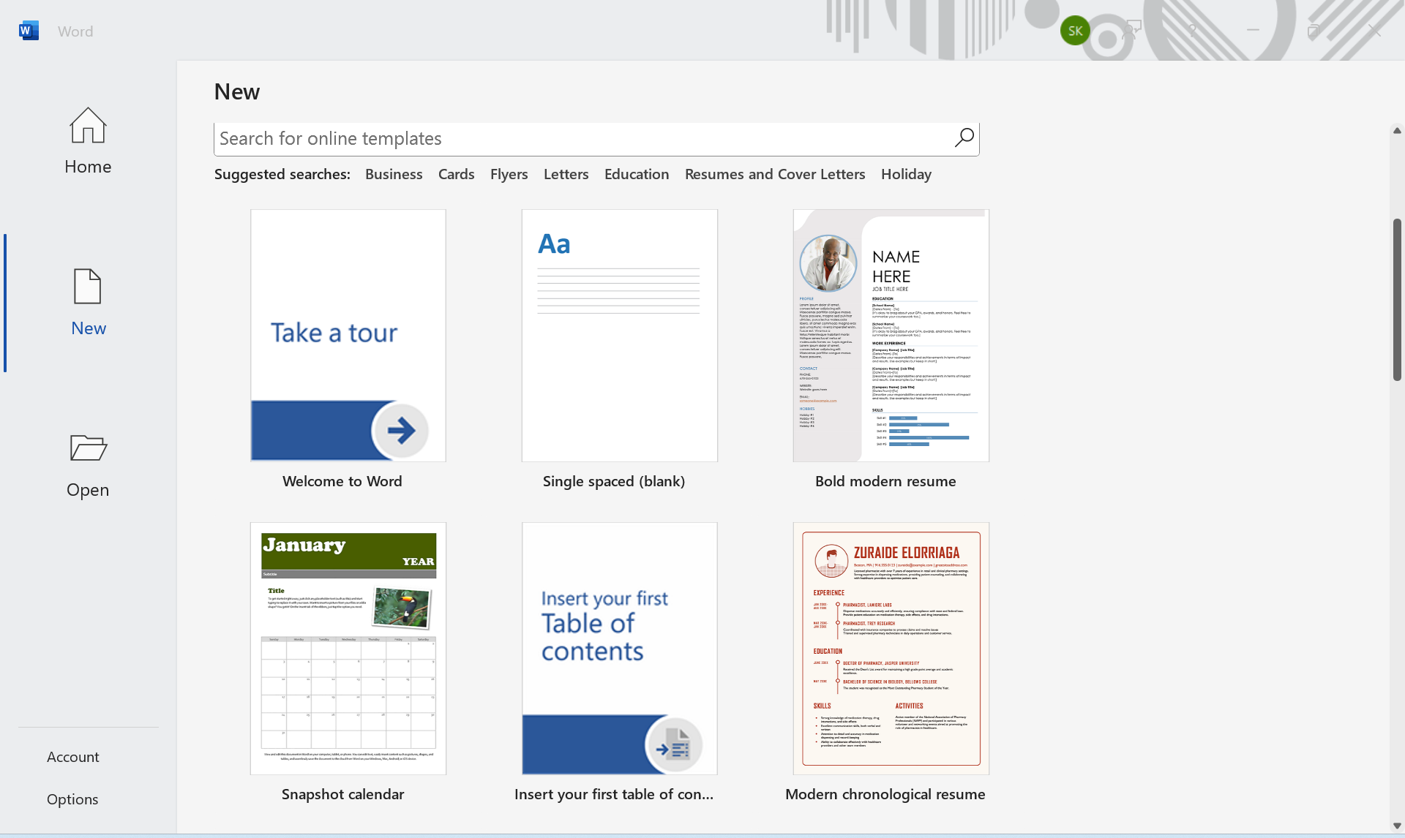The height and width of the screenshot is (838, 1405).
Task: Click the vertical scrollbar thumb
Action: click(x=1396, y=300)
